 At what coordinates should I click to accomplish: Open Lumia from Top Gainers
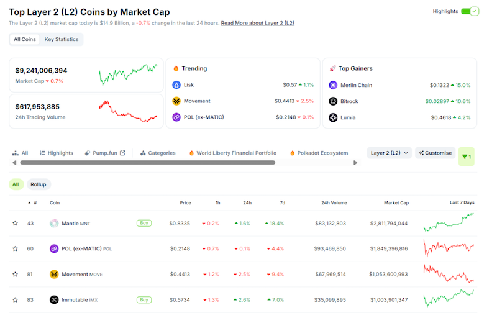(348, 117)
